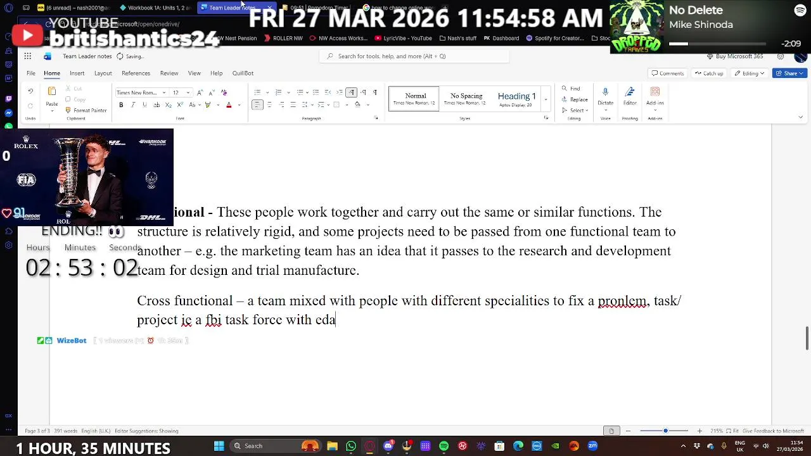This screenshot has width=811, height=456.
Task: Increase paragraph indent
Action: [x=339, y=92]
